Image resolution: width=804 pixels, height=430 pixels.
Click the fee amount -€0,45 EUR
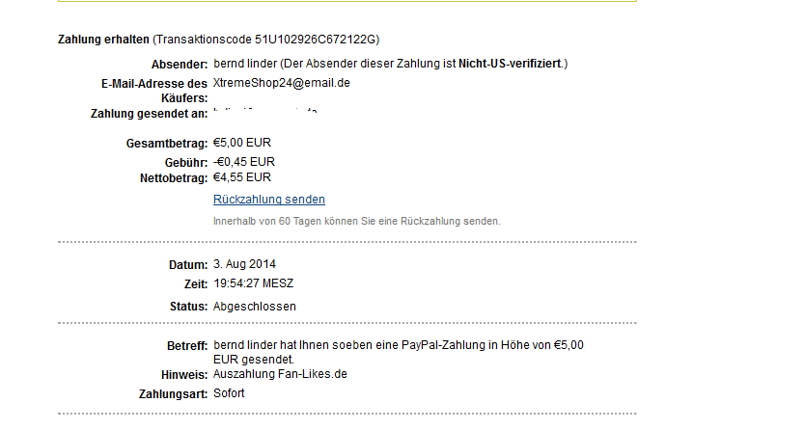coord(244,162)
